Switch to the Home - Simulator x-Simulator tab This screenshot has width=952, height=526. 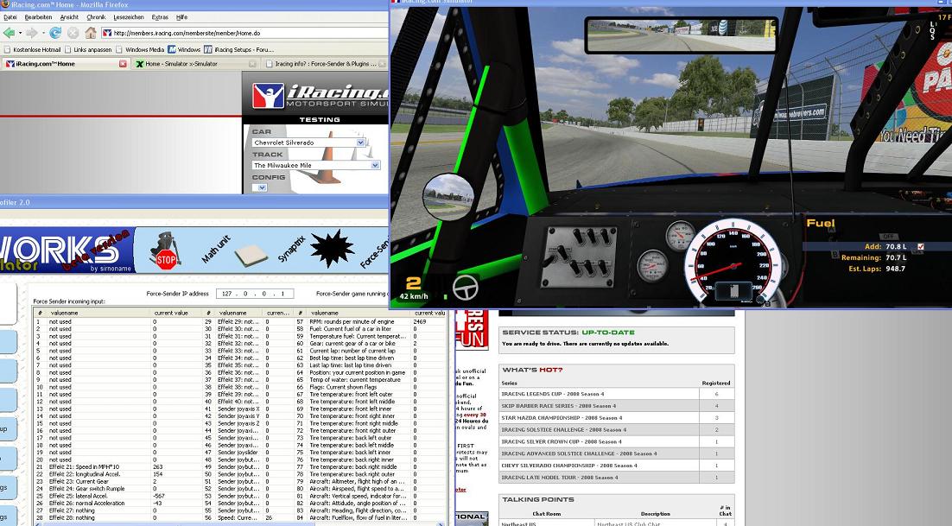[x=197, y=64]
